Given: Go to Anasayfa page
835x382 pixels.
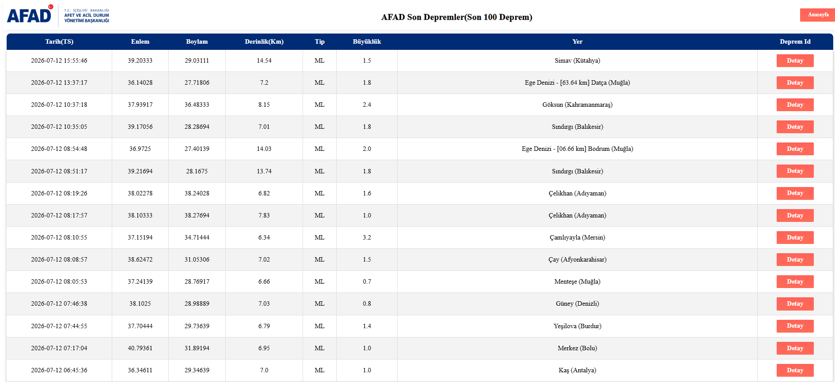Looking at the screenshot, I should pyautogui.click(x=818, y=15).
